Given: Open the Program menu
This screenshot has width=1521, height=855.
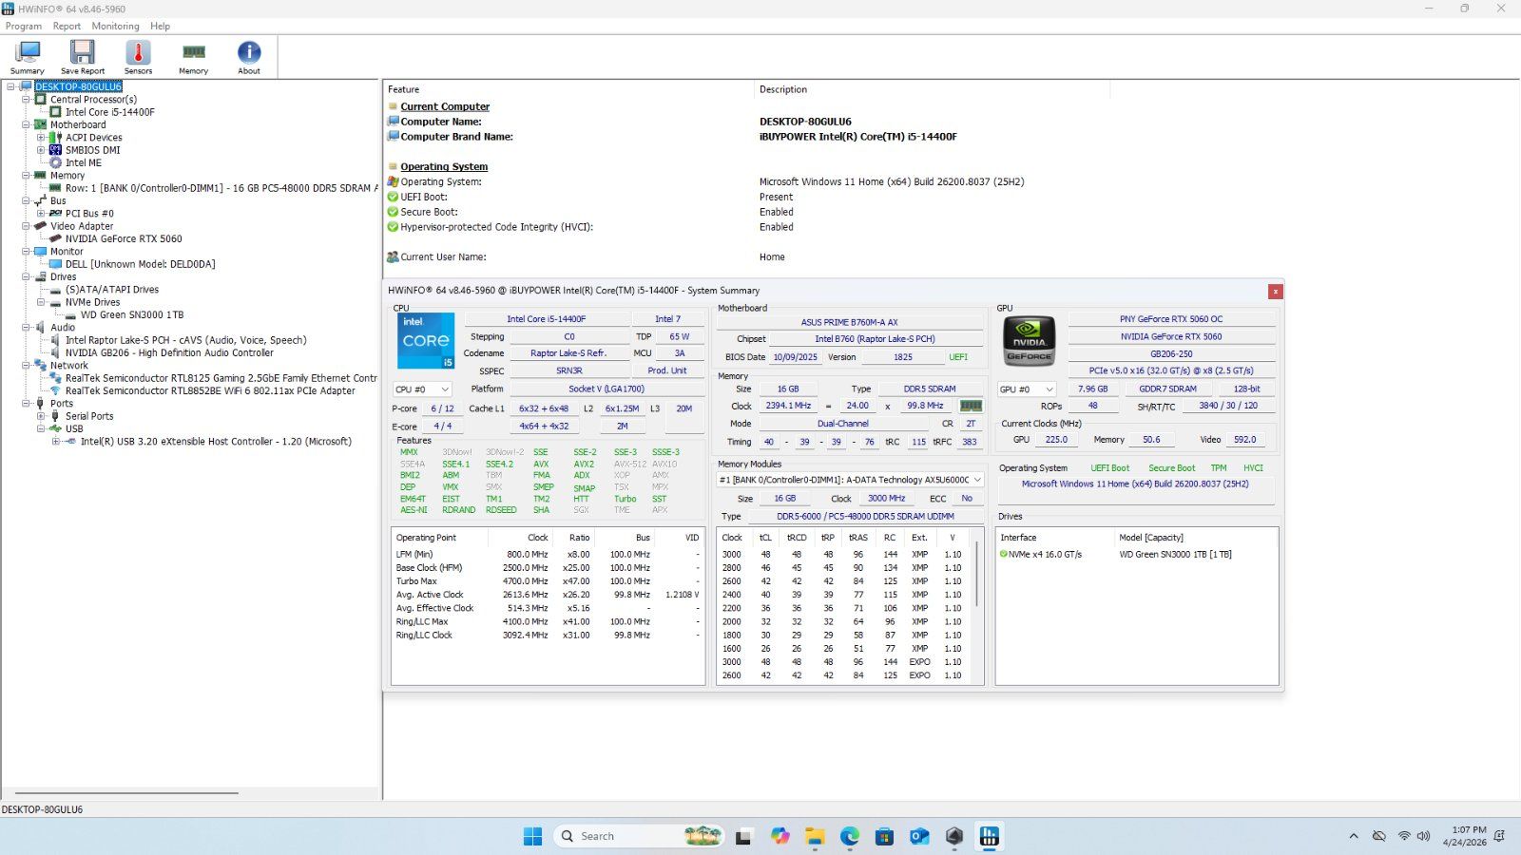Looking at the screenshot, I should point(24,27).
